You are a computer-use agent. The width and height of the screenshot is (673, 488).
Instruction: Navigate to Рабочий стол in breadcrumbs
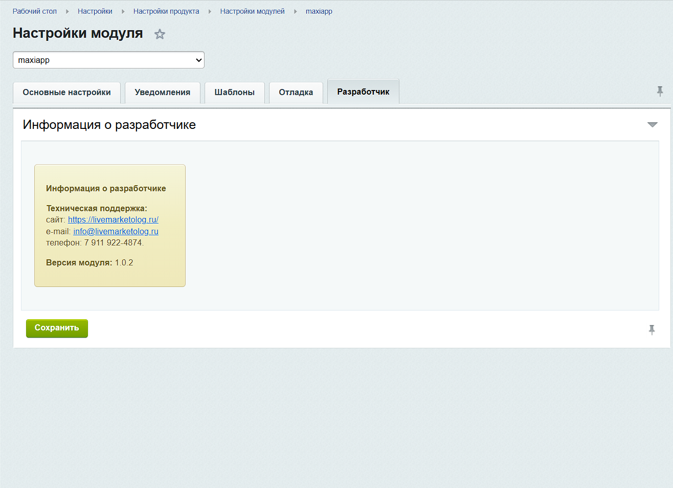(x=35, y=11)
